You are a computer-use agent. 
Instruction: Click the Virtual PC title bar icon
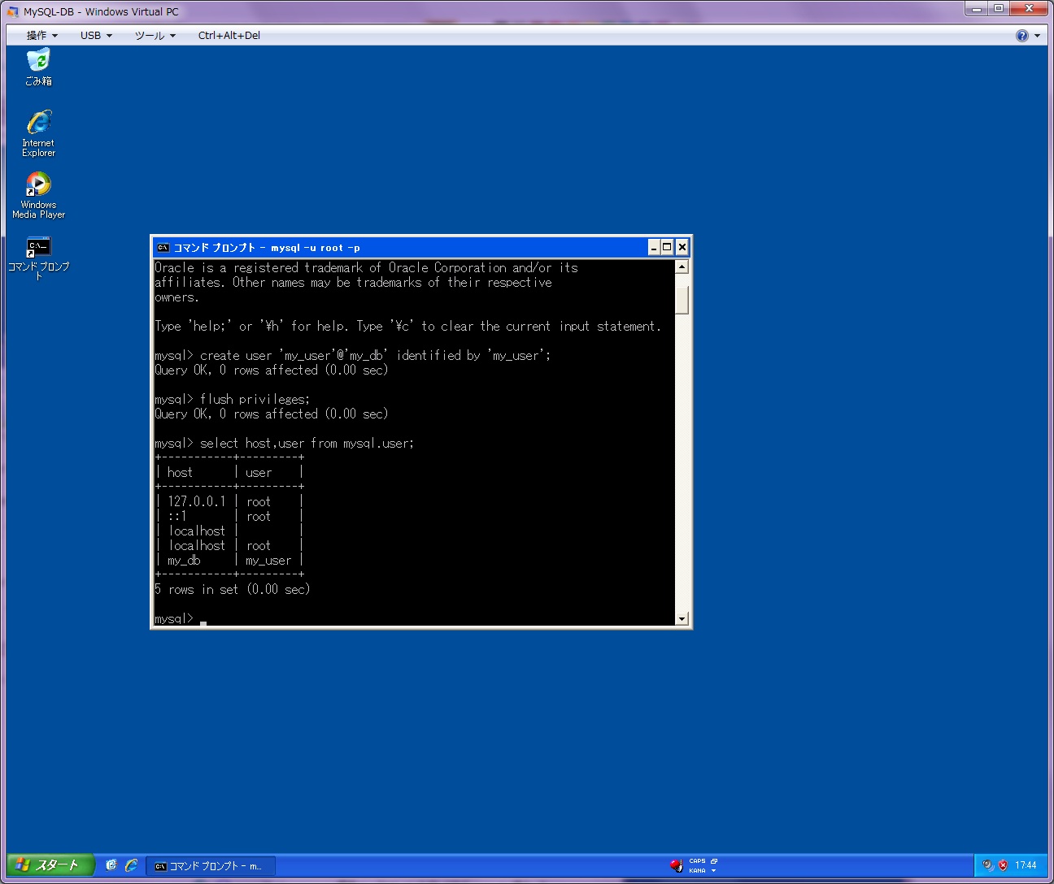[x=12, y=12]
